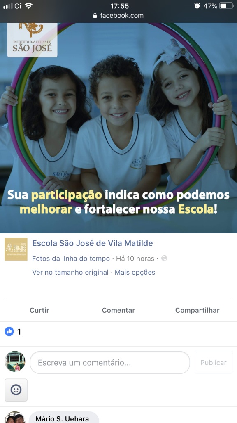Tap Mário S. Uehara's profile picture
The height and width of the screenshot is (423, 237).
click(15, 418)
